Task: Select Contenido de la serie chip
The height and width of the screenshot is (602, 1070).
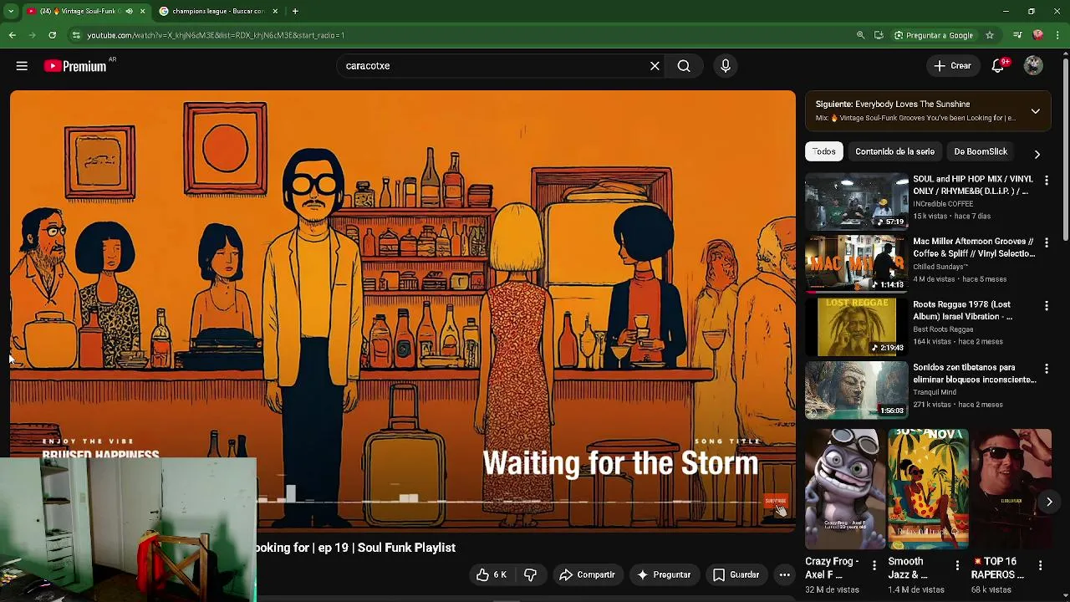Action: (894, 151)
